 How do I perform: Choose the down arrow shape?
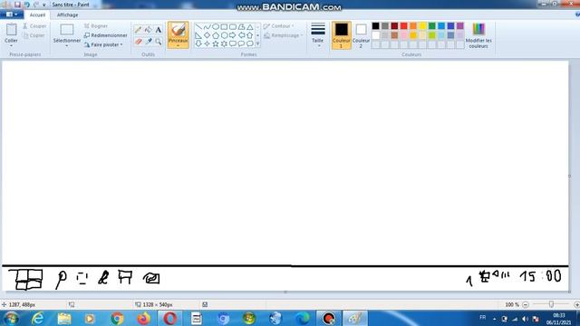pyautogui.click(x=198, y=43)
